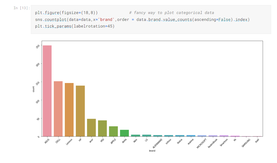Click the 150 y-axis tick label

[38, 83]
